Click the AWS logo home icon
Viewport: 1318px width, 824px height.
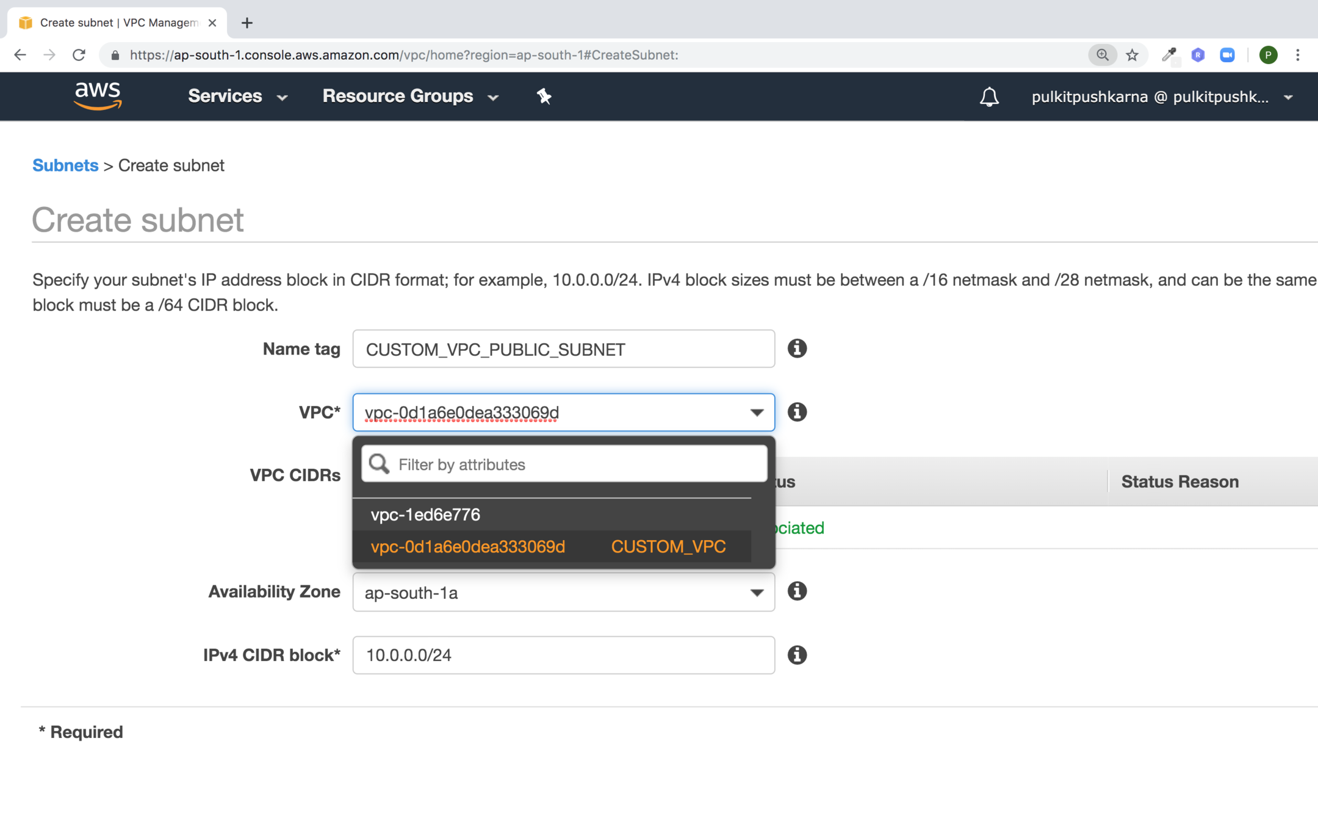coord(98,96)
